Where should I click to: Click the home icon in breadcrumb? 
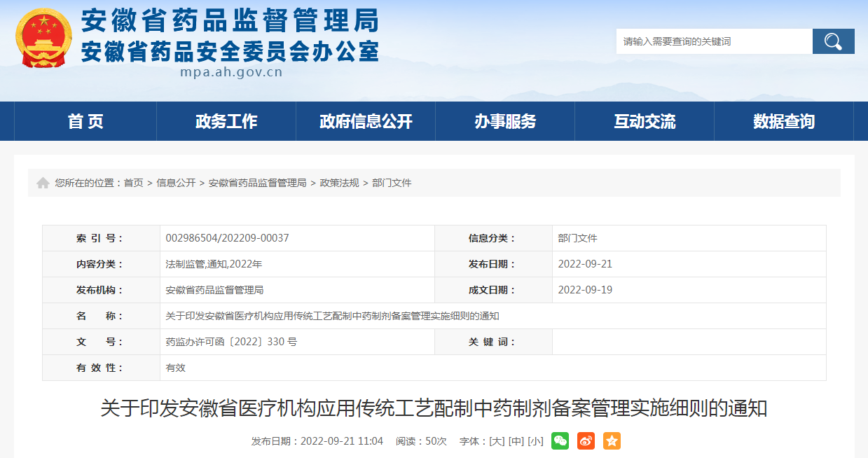(43, 183)
